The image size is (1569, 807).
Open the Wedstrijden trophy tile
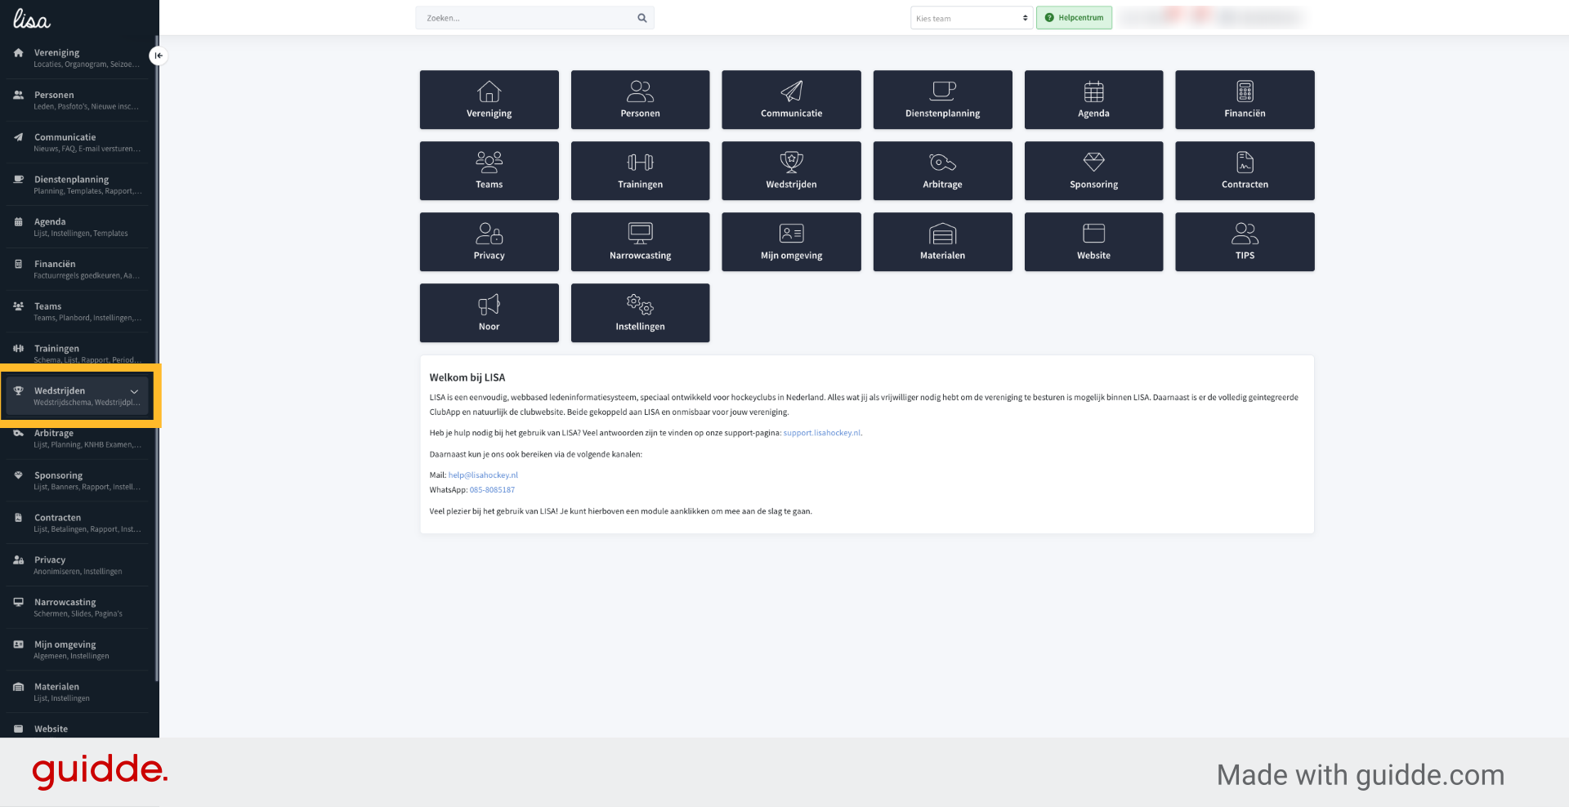pyautogui.click(x=791, y=171)
